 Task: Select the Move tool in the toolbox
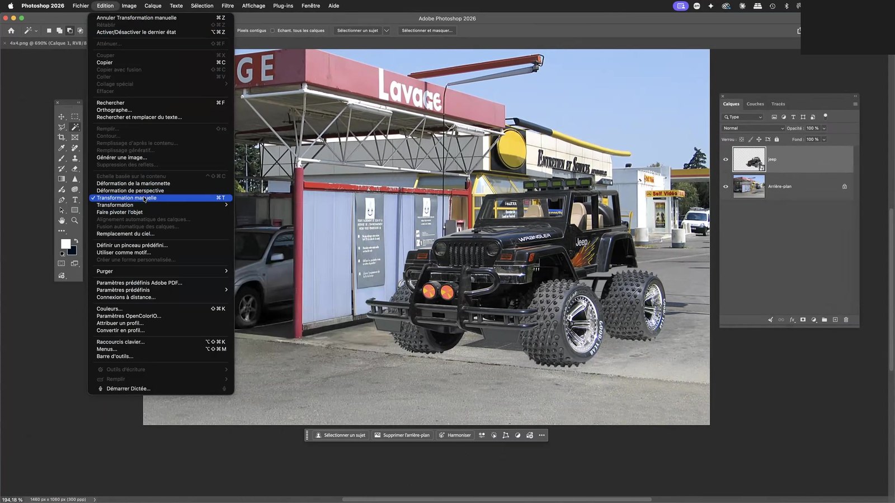point(62,117)
